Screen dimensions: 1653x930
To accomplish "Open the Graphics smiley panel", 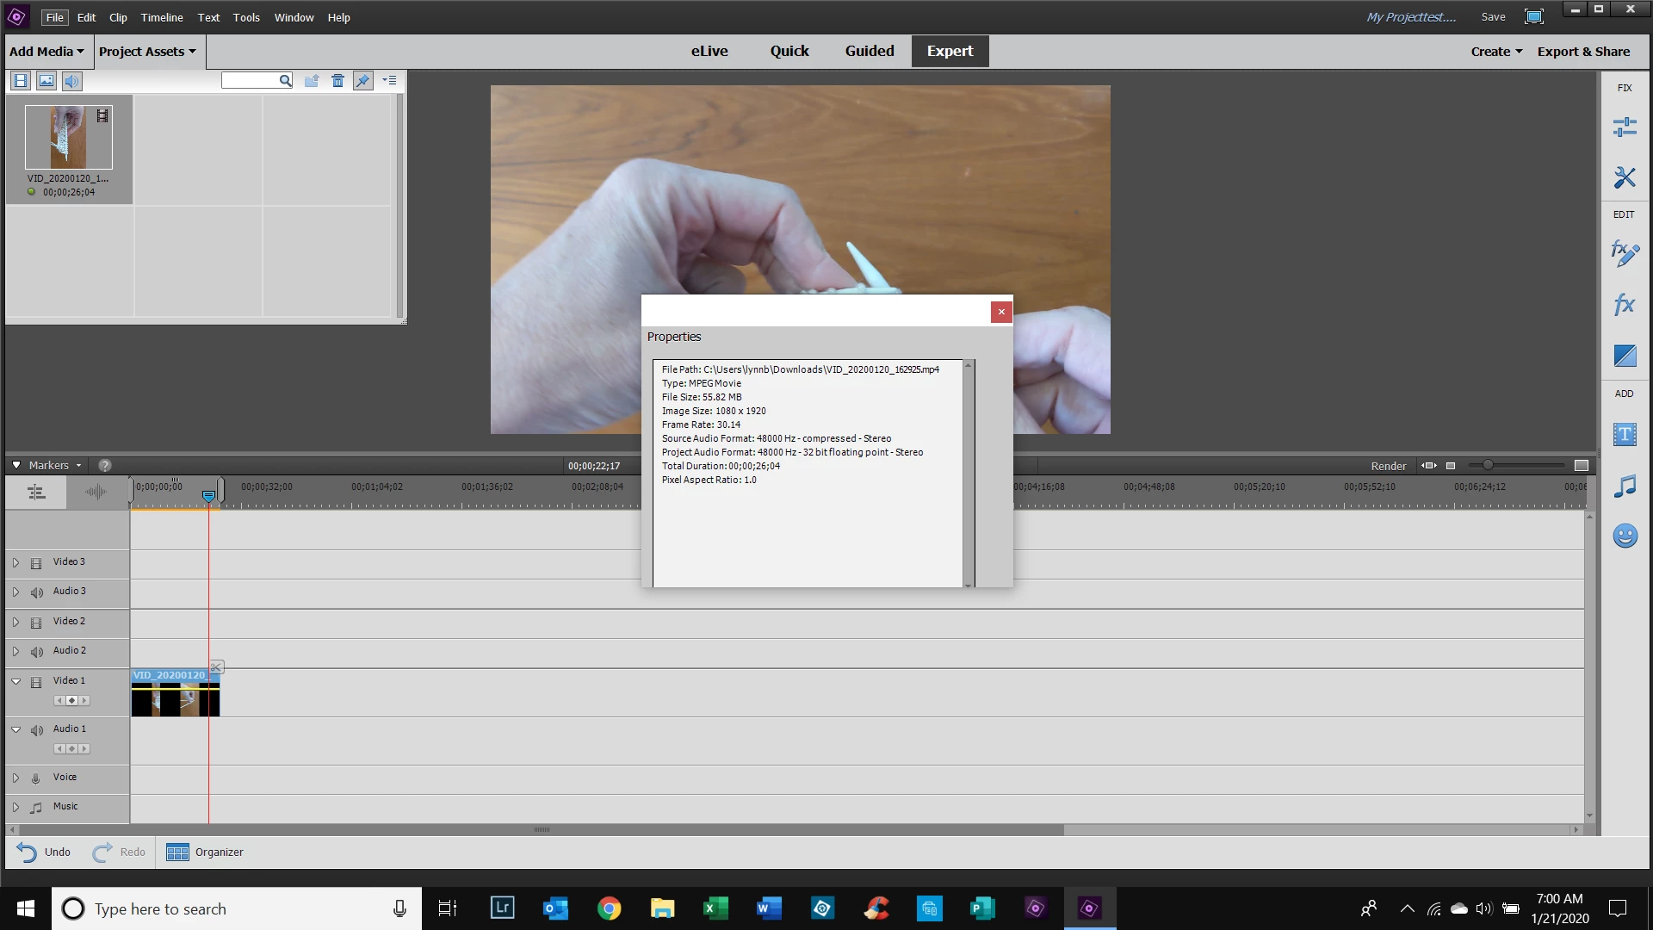I will (x=1625, y=536).
